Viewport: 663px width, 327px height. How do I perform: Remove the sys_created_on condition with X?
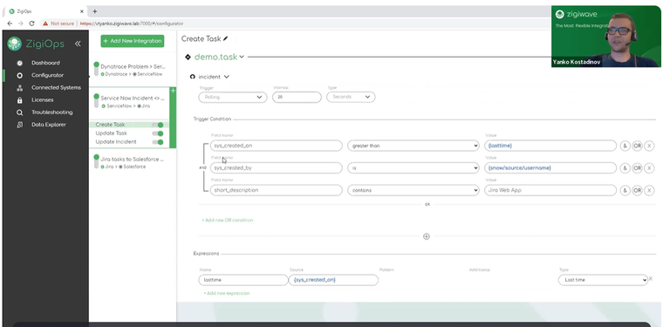649,146
